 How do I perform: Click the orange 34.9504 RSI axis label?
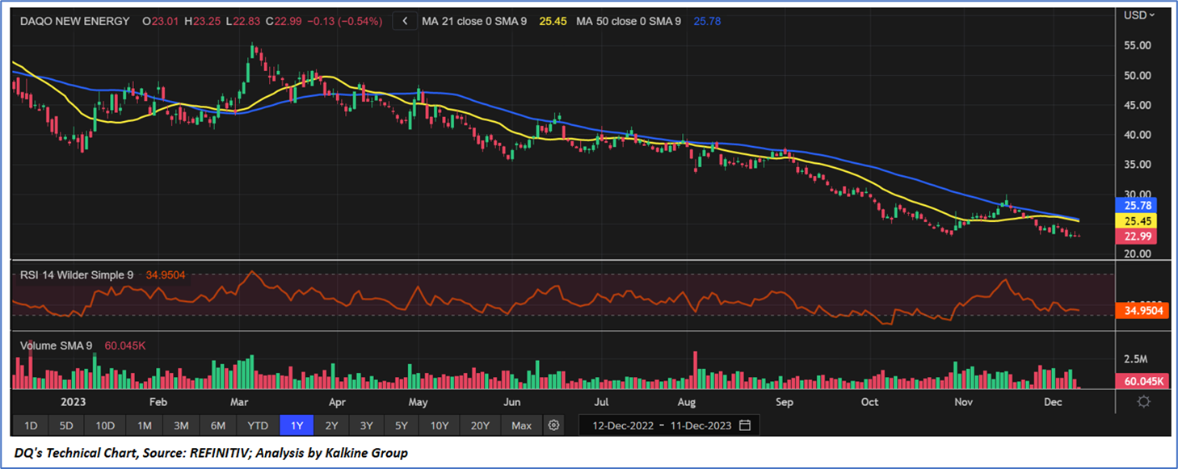tap(1141, 310)
